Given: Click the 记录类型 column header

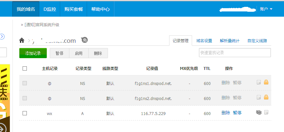Looking at the screenshot, I should tap(83, 69).
